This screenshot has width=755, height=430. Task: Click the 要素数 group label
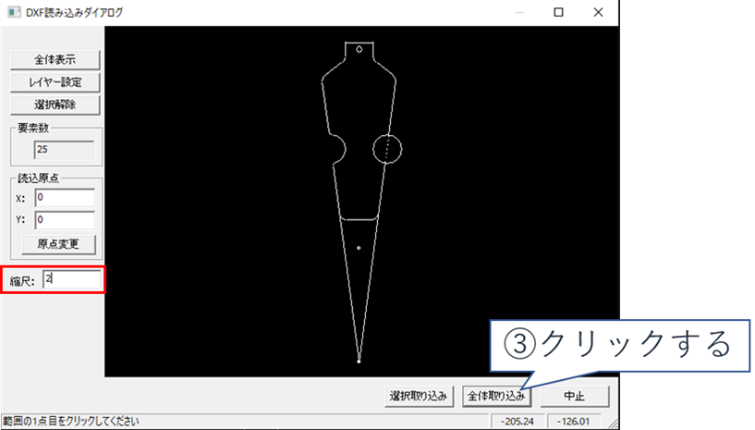tap(33, 129)
